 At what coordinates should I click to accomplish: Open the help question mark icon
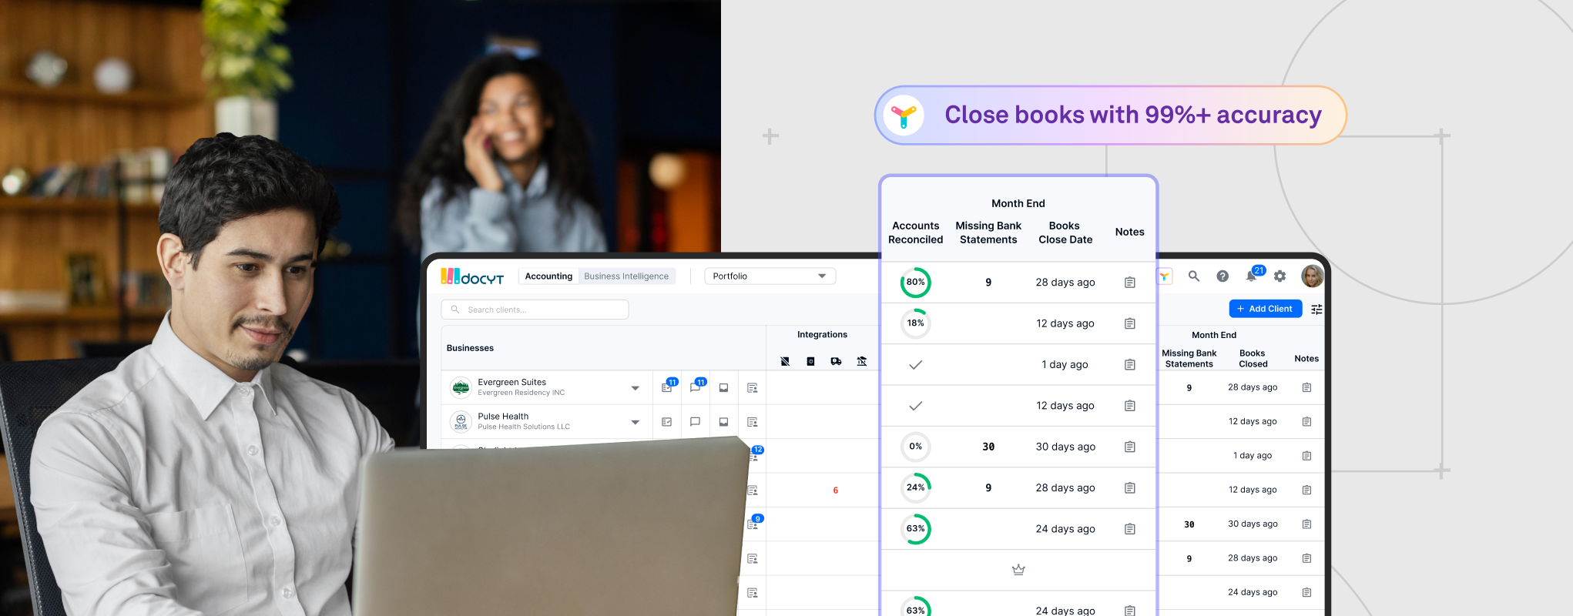coord(1223,276)
